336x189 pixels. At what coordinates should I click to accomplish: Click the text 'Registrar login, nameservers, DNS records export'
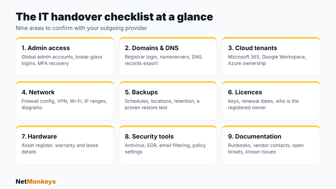pyautogui.click(x=163, y=60)
